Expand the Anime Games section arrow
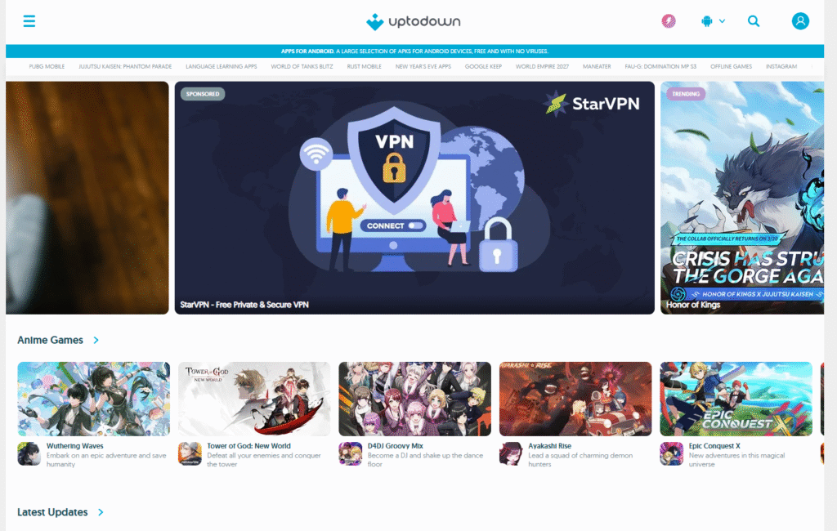Image resolution: width=837 pixels, height=531 pixels. (96, 340)
